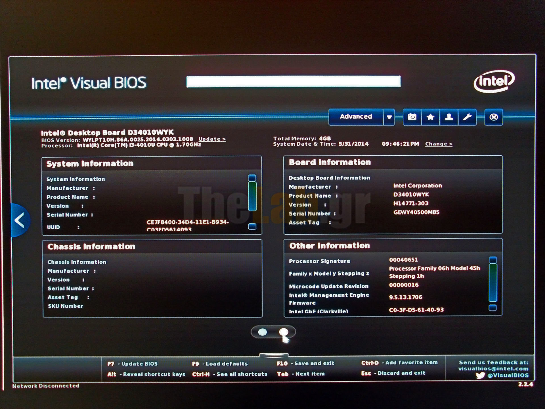Click the Intel logo
Viewport: 545px width, 409px height.
click(x=494, y=81)
